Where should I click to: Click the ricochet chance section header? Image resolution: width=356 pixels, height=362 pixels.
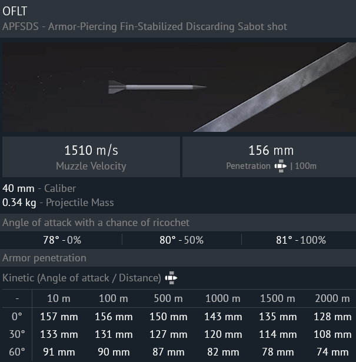(x=178, y=222)
